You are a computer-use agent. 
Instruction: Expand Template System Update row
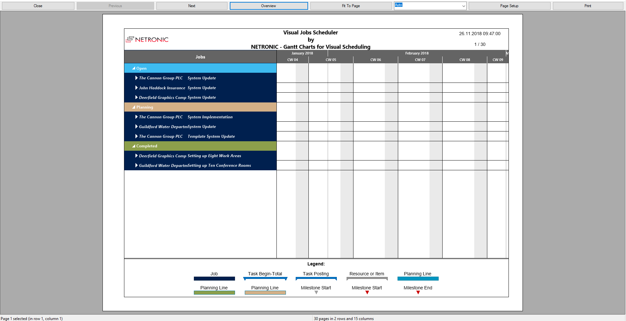[136, 136]
